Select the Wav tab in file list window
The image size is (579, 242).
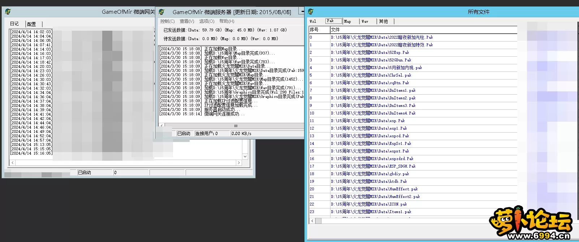pos(368,21)
